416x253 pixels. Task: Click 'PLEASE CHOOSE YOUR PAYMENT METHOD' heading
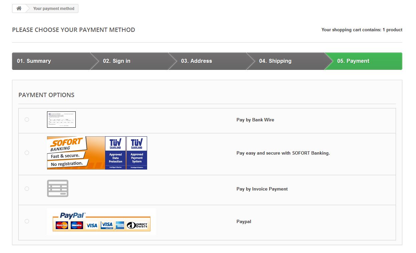[74, 30]
